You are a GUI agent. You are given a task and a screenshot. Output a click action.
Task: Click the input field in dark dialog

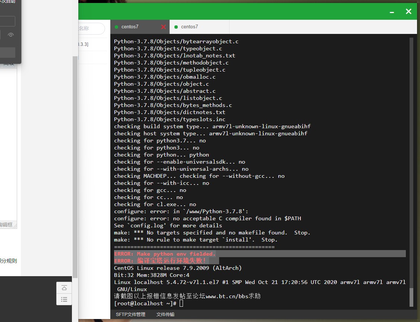click(x=7, y=21)
